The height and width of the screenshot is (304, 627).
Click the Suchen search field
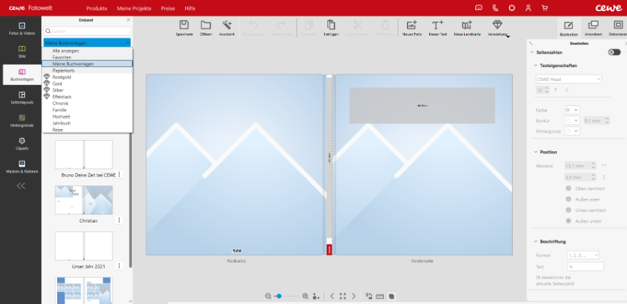(87, 31)
